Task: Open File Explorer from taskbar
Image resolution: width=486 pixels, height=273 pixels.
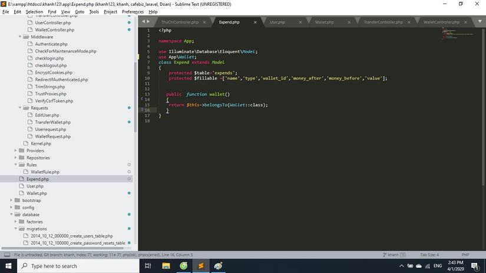Action: click(166, 266)
